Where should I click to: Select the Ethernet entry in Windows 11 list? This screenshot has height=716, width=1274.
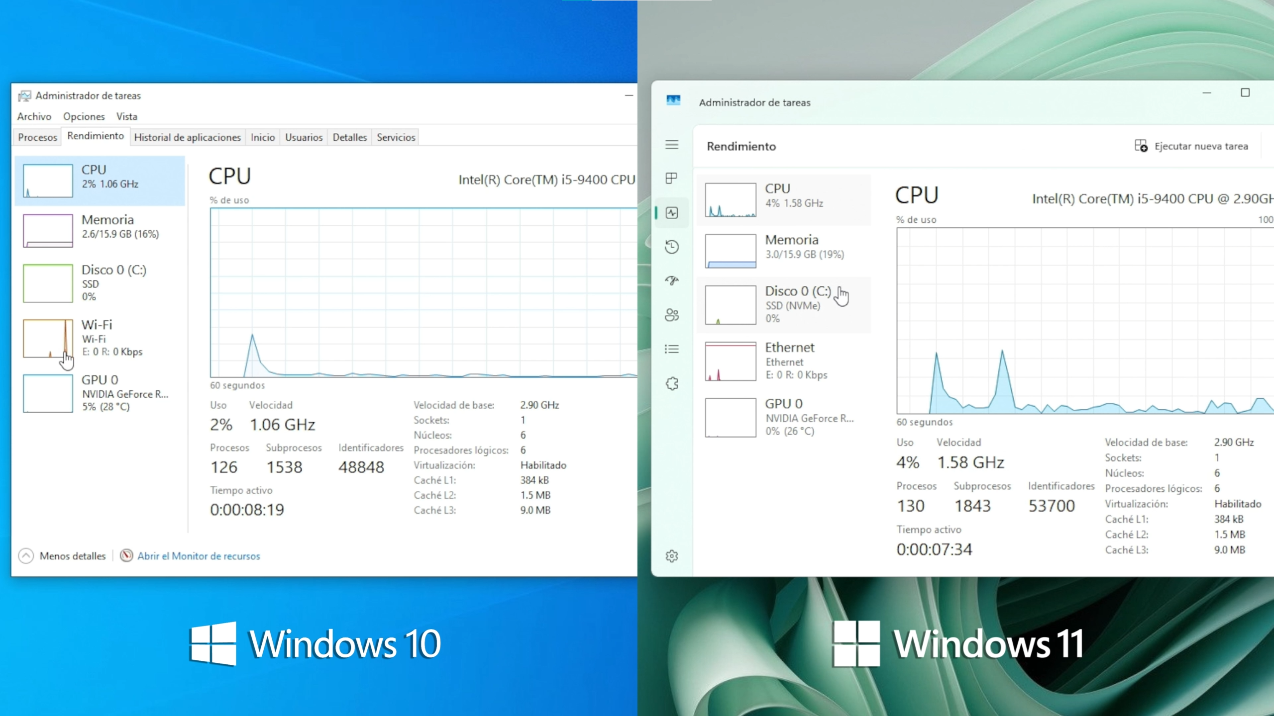click(x=784, y=361)
